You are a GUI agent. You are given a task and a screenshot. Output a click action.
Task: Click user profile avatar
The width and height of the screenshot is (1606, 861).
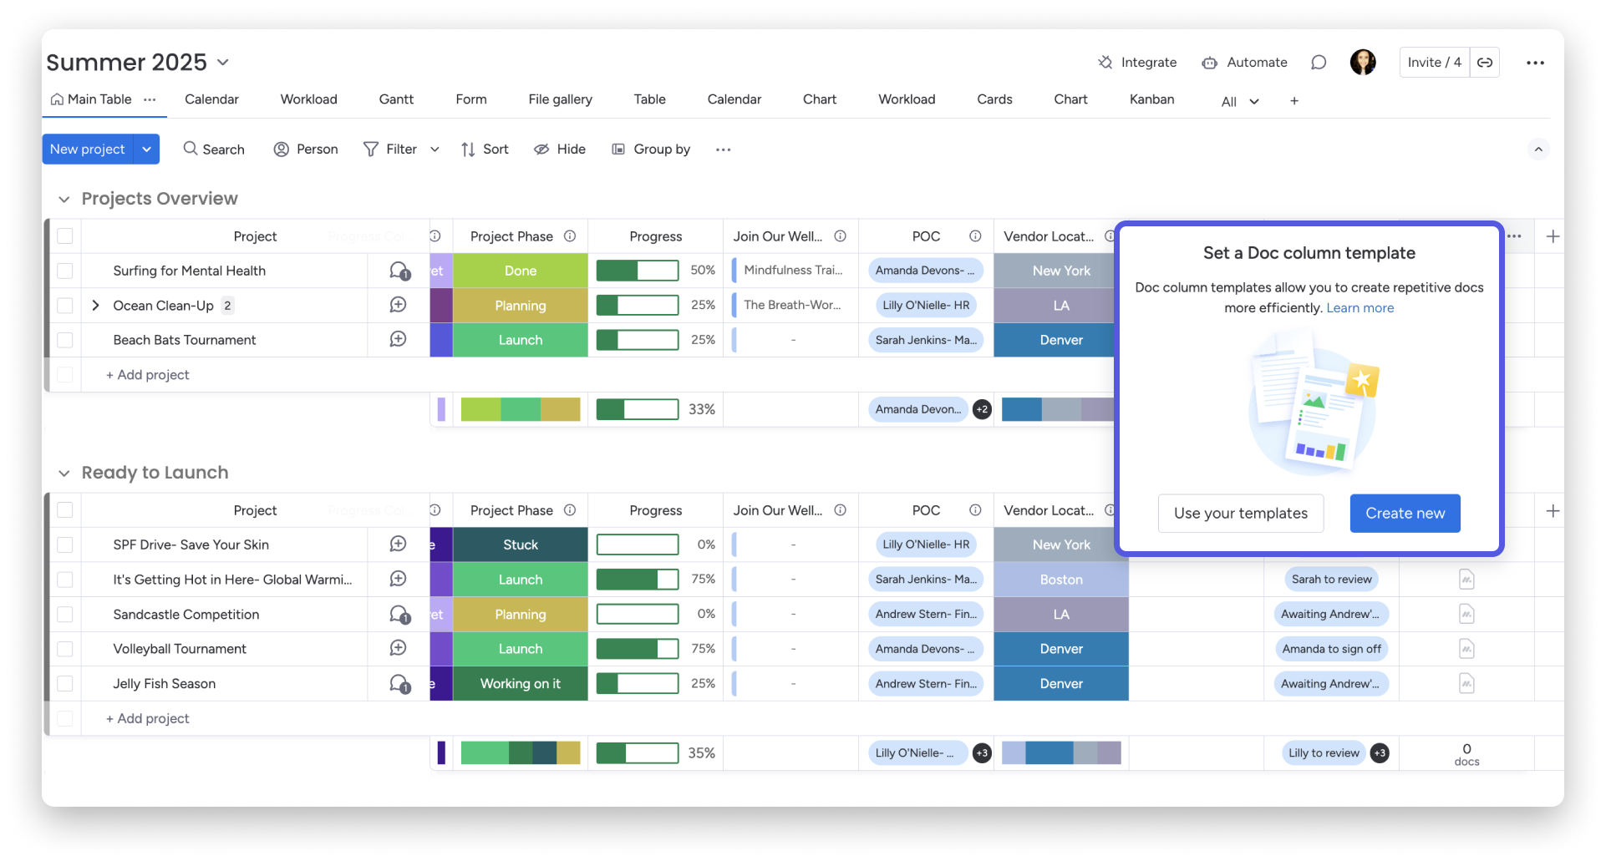pyautogui.click(x=1363, y=63)
